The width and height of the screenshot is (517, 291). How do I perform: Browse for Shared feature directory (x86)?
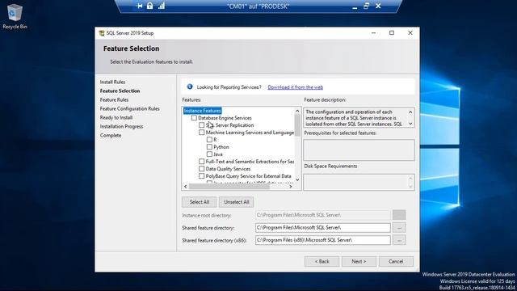pyautogui.click(x=399, y=240)
